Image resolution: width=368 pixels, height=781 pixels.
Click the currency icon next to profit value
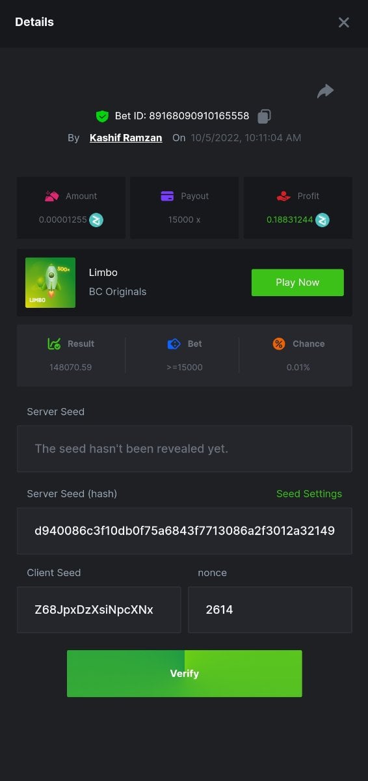(322, 220)
